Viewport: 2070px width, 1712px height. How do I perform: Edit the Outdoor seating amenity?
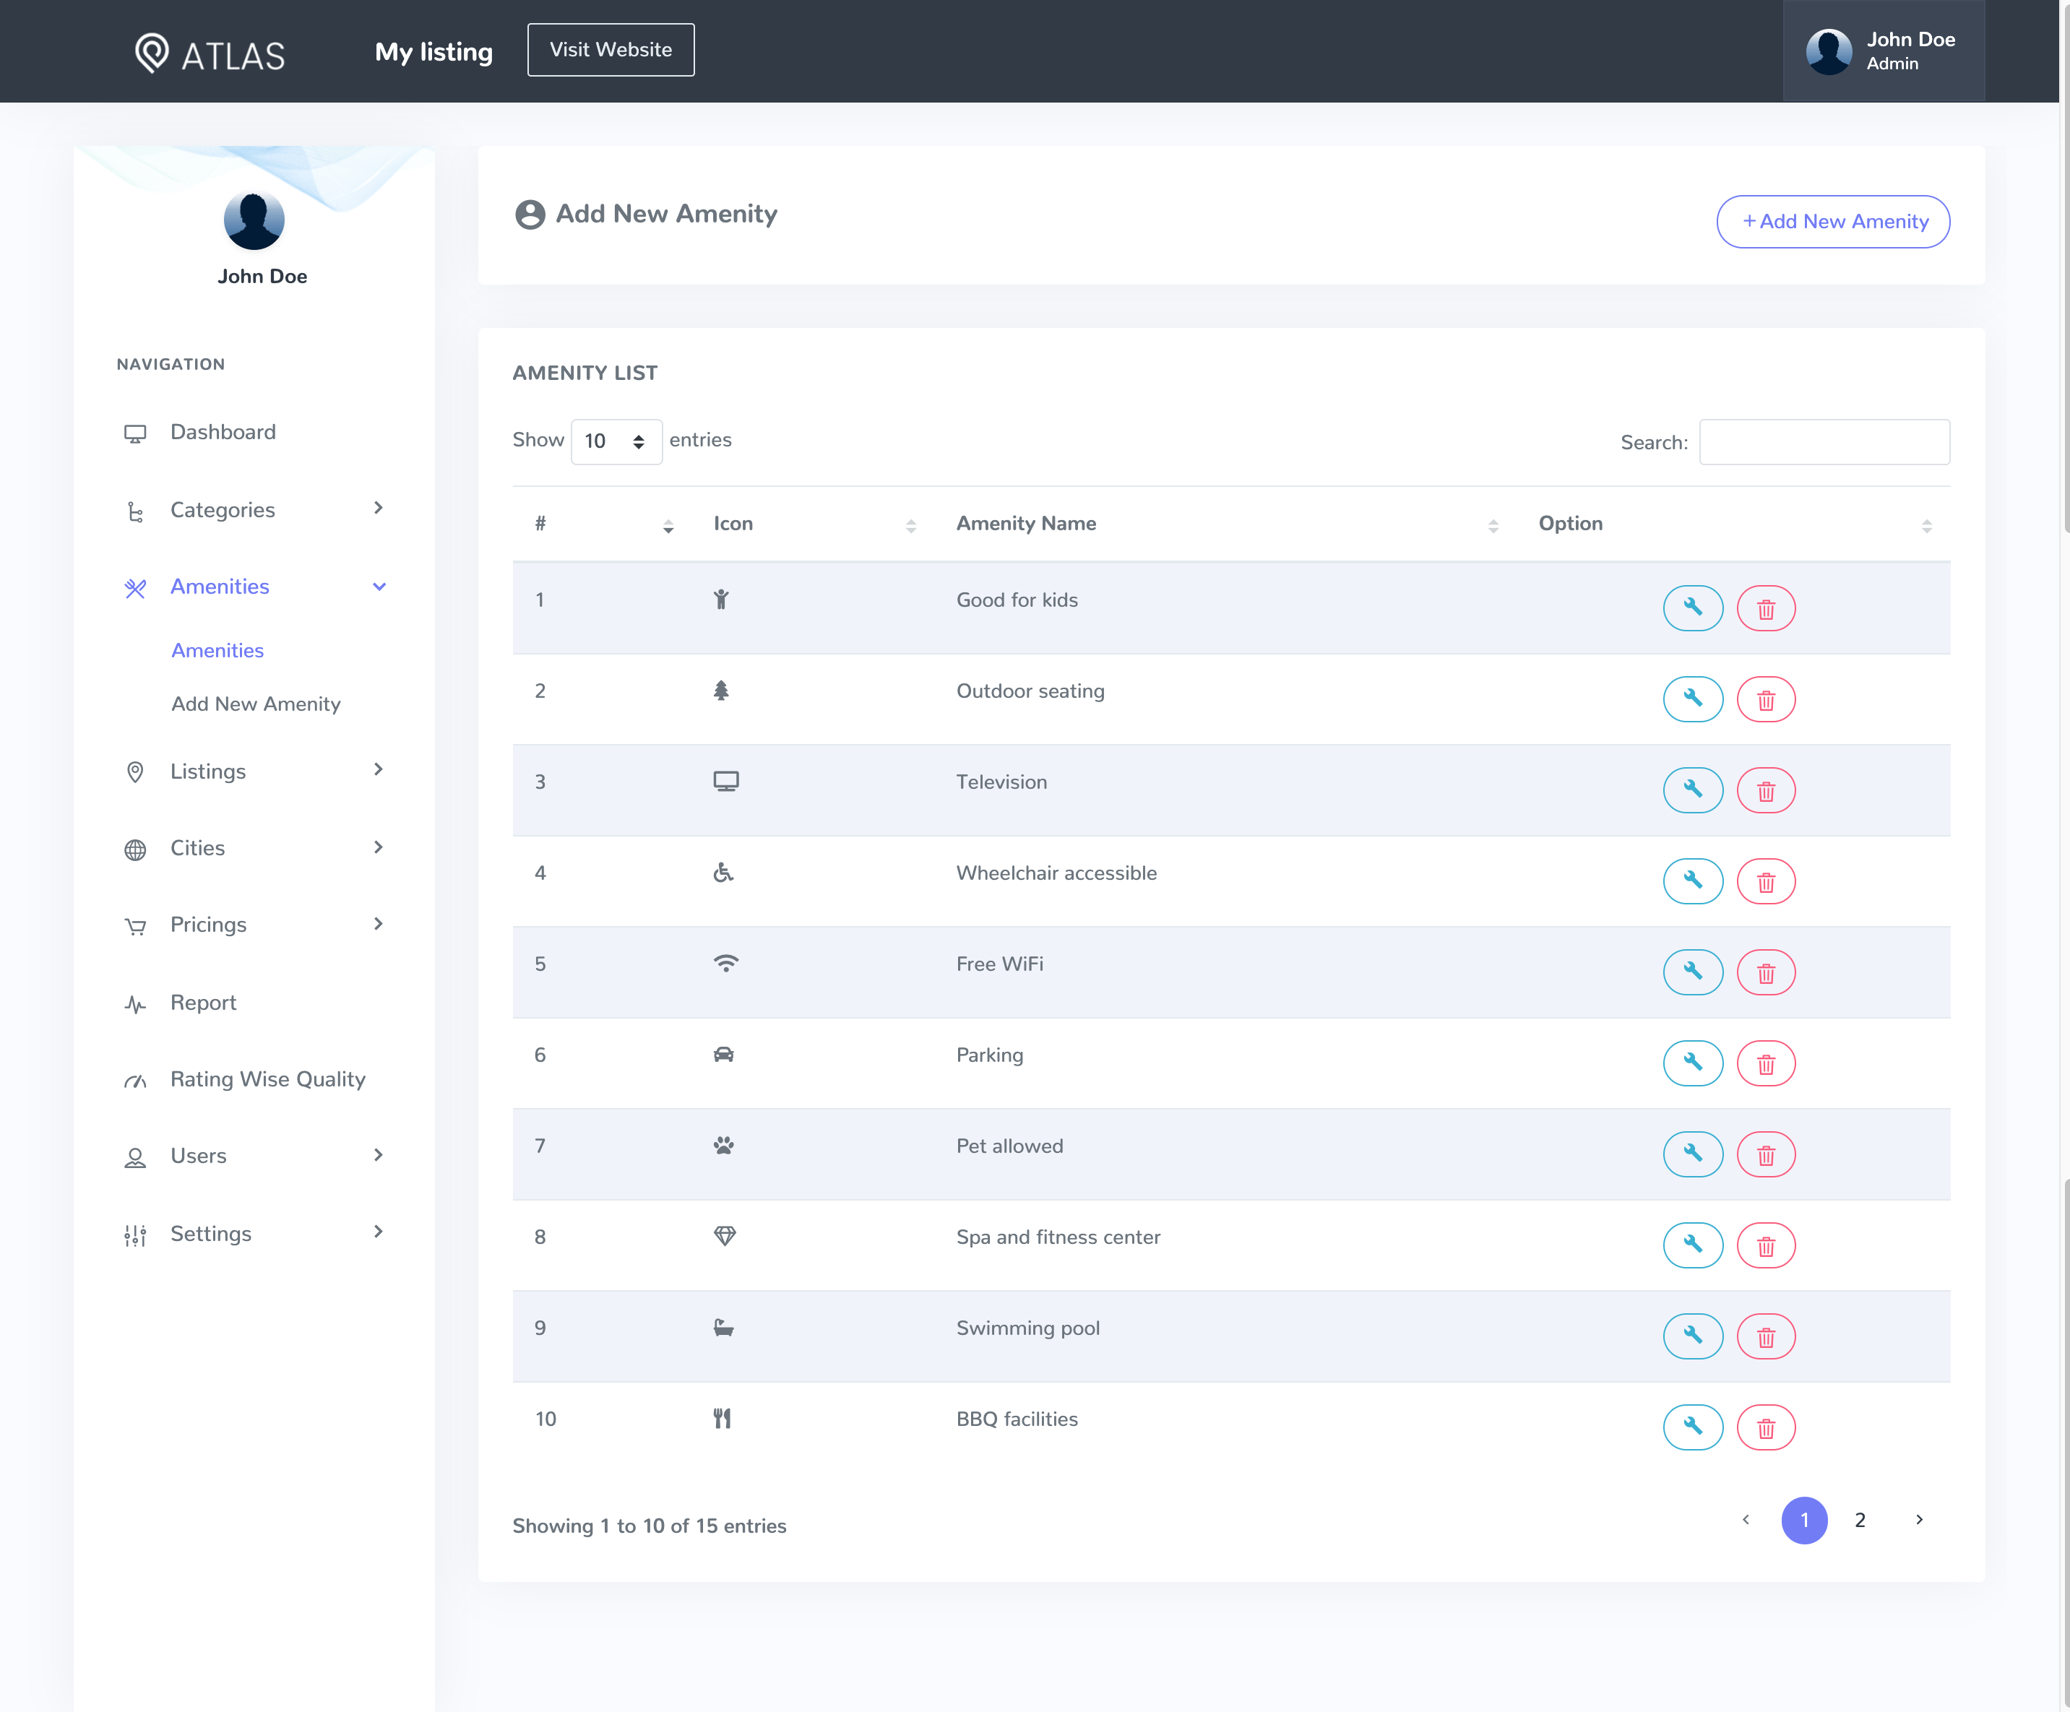1692,699
